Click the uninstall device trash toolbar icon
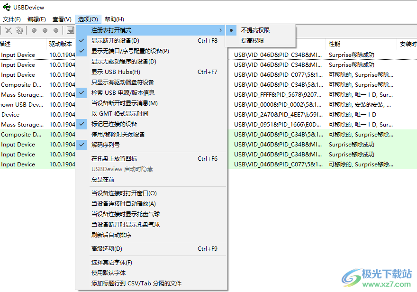The height and width of the screenshot is (292, 417). (x=18, y=30)
